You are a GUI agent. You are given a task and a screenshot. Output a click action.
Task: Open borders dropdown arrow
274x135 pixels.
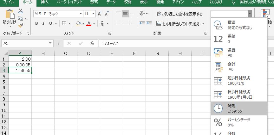click(69, 23)
